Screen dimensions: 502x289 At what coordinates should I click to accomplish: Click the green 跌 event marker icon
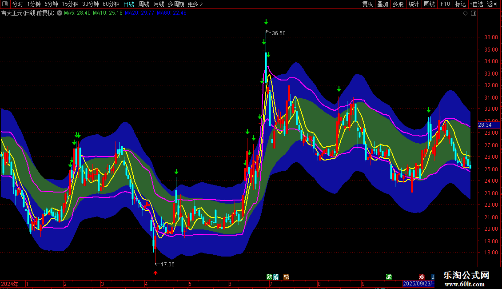[269, 277]
